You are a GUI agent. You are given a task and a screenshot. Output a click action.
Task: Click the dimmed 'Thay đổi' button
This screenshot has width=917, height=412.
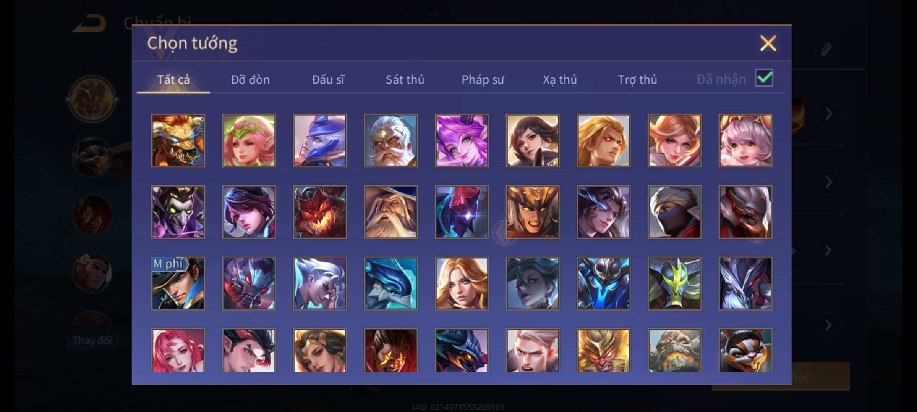pos(92,340)
